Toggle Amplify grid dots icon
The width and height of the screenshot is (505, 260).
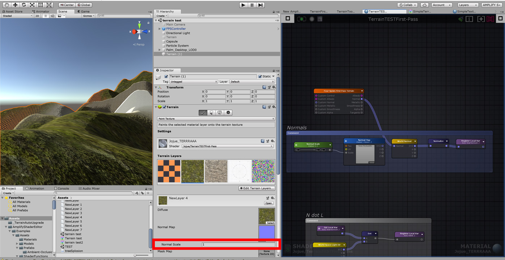(x=491, y=19)
